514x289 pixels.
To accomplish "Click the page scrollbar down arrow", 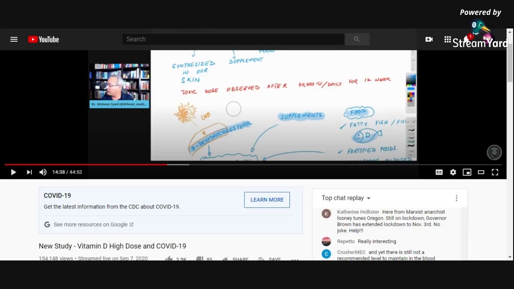I will coord(510,257).
